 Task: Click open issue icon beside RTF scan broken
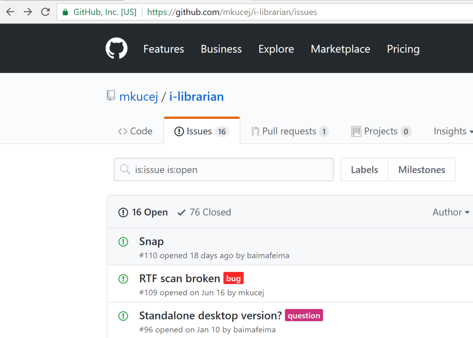[123, 279]
